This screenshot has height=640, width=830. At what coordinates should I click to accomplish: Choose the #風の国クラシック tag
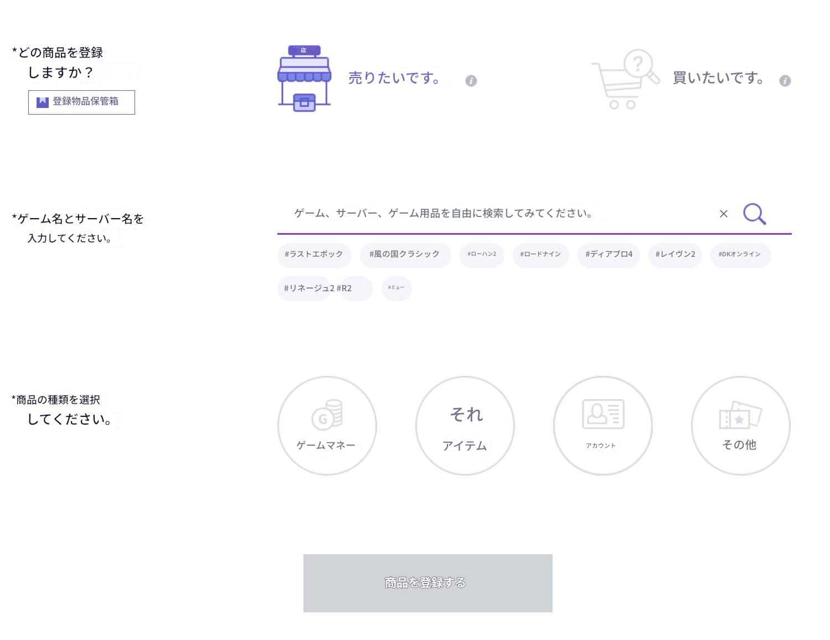click(405, 255)
